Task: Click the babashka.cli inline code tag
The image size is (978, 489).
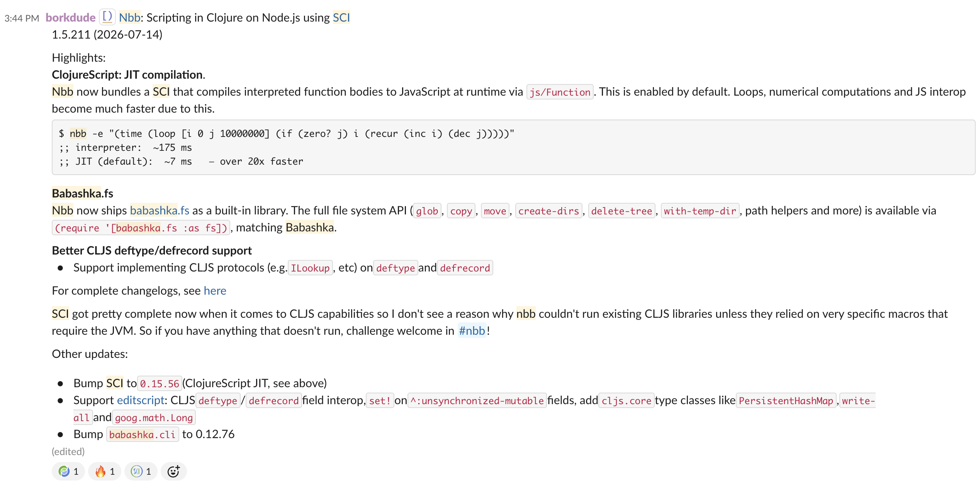Action: (143, 435)
